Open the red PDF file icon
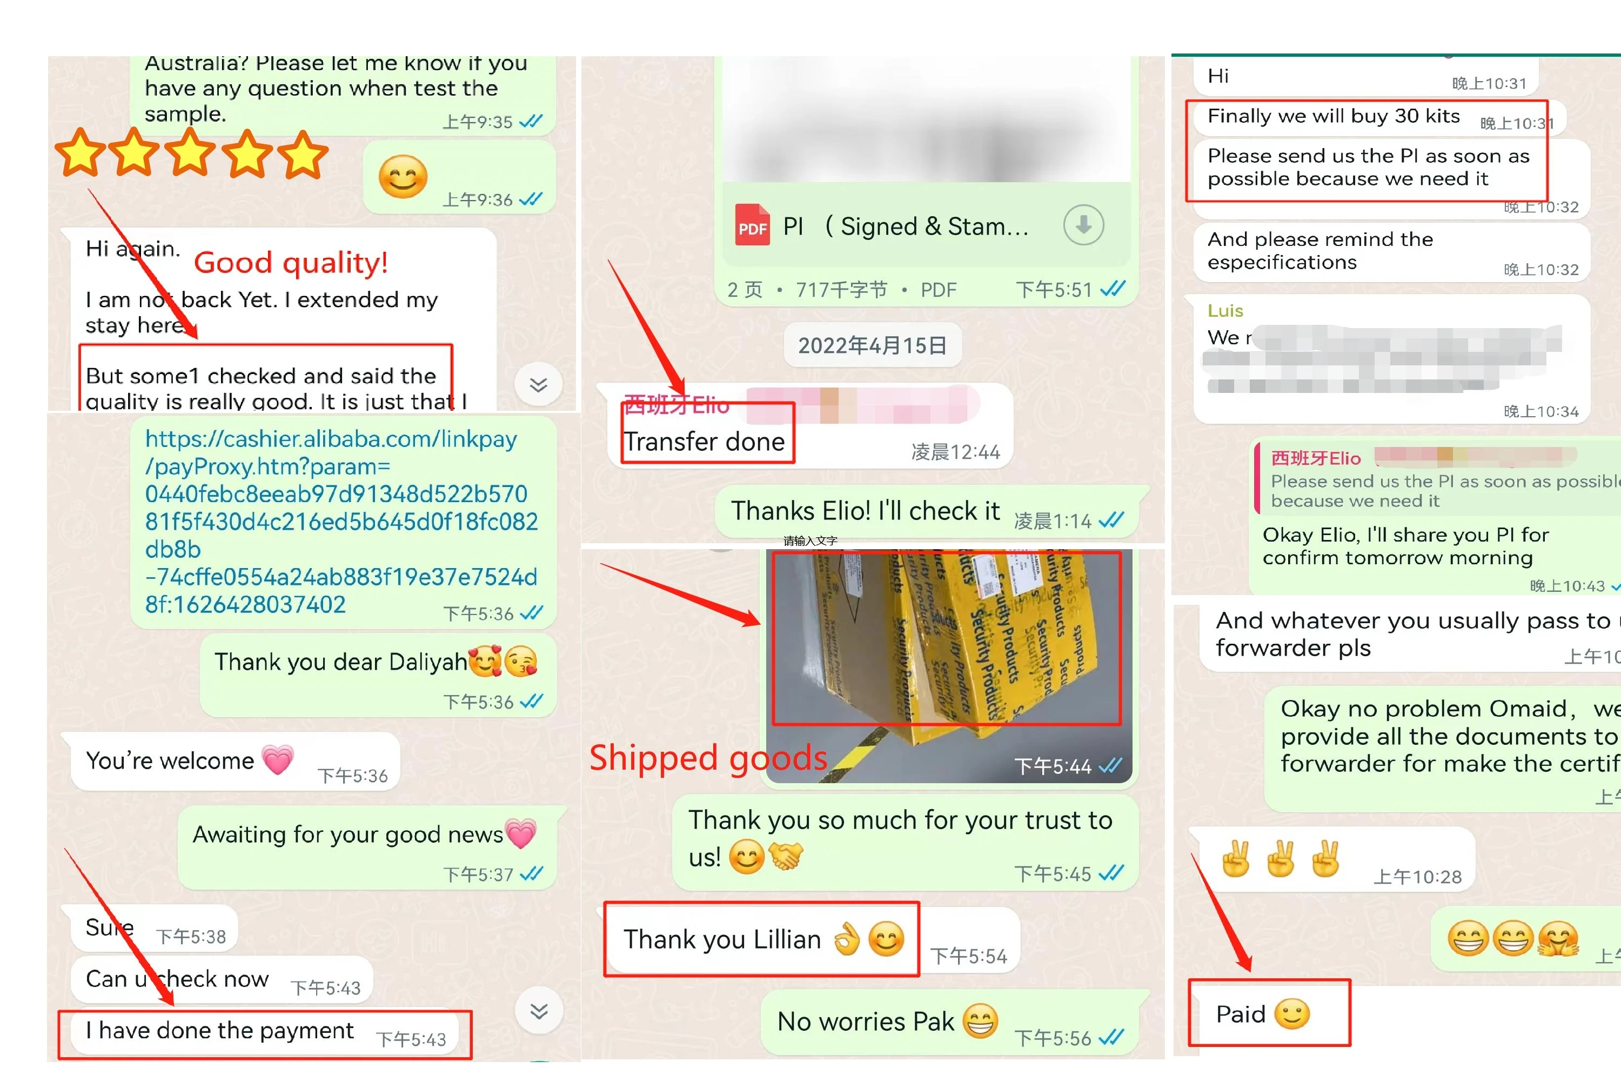This screenshot has width=1621, height=1081. click(x=752, y=225)
